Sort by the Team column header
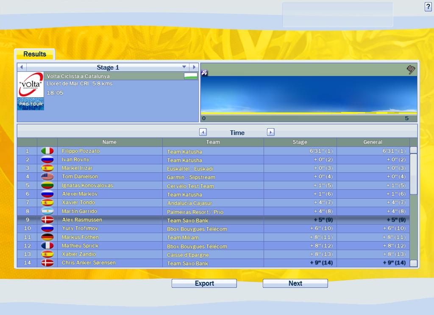 point(213,142)
